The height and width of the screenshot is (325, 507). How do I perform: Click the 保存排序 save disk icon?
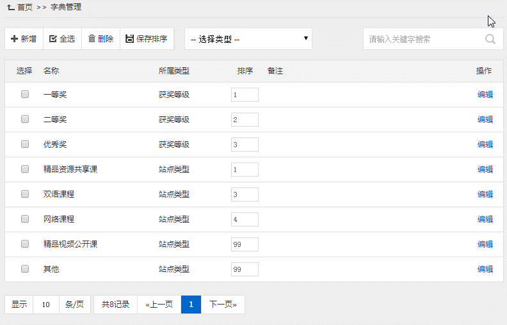tap(130, 39)
